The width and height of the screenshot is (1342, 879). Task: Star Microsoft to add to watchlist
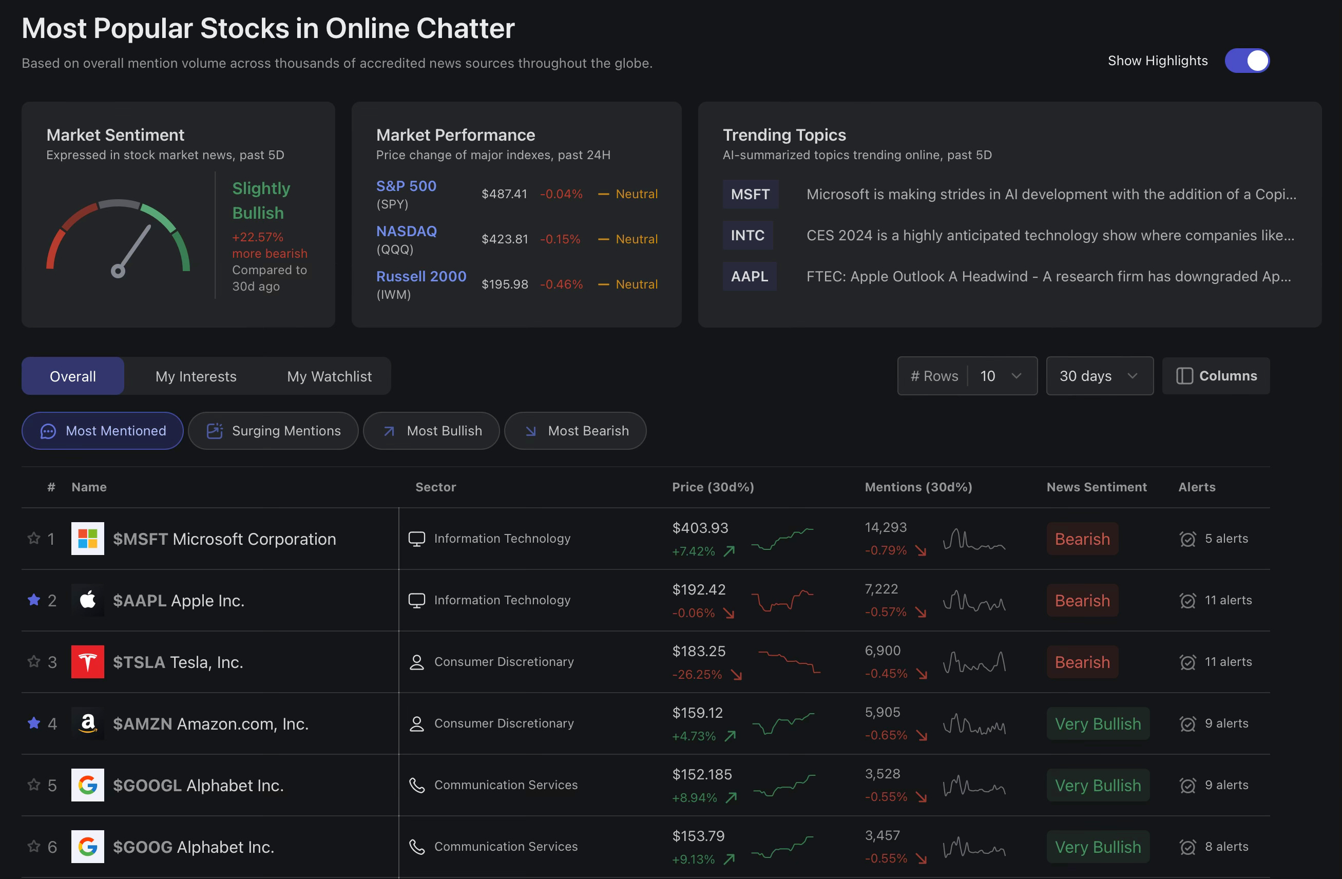pos(34,538)
